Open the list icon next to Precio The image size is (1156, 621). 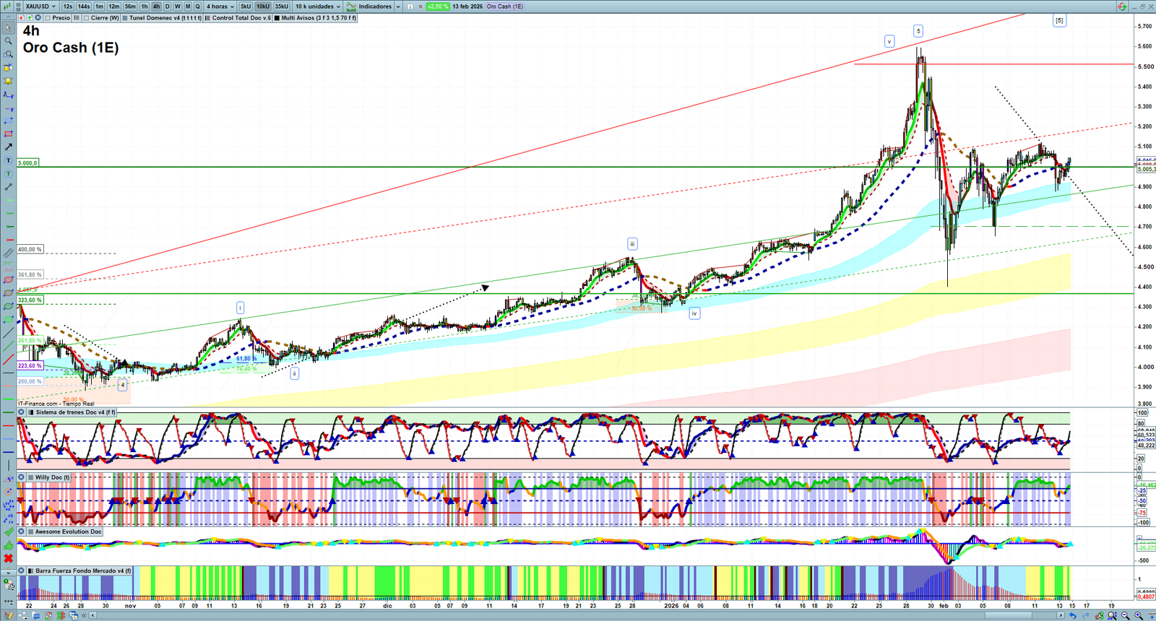point(77,18)
